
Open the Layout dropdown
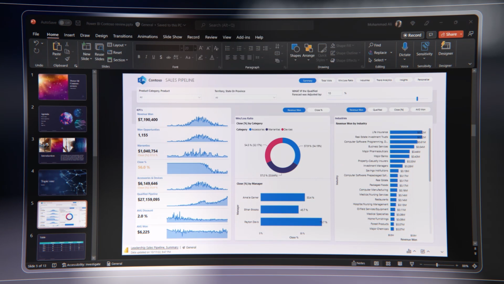(117, 45)
